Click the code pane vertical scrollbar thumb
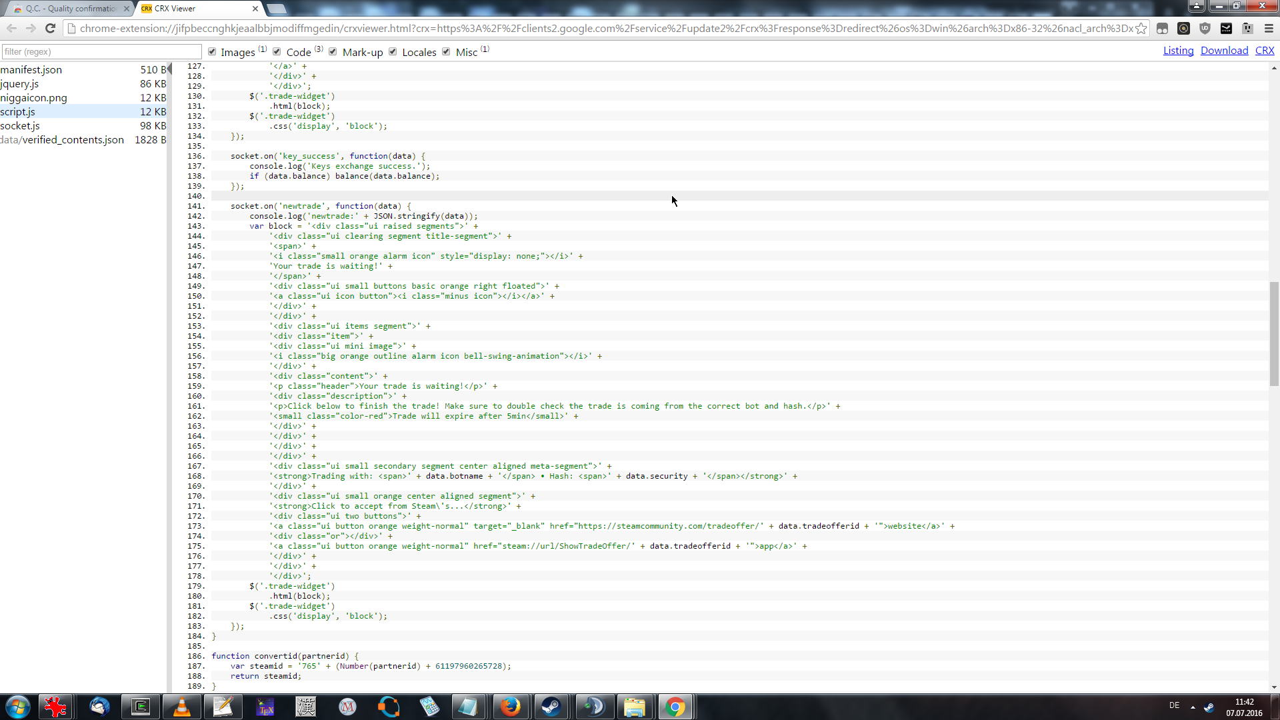 click(x=1274, y=333)
